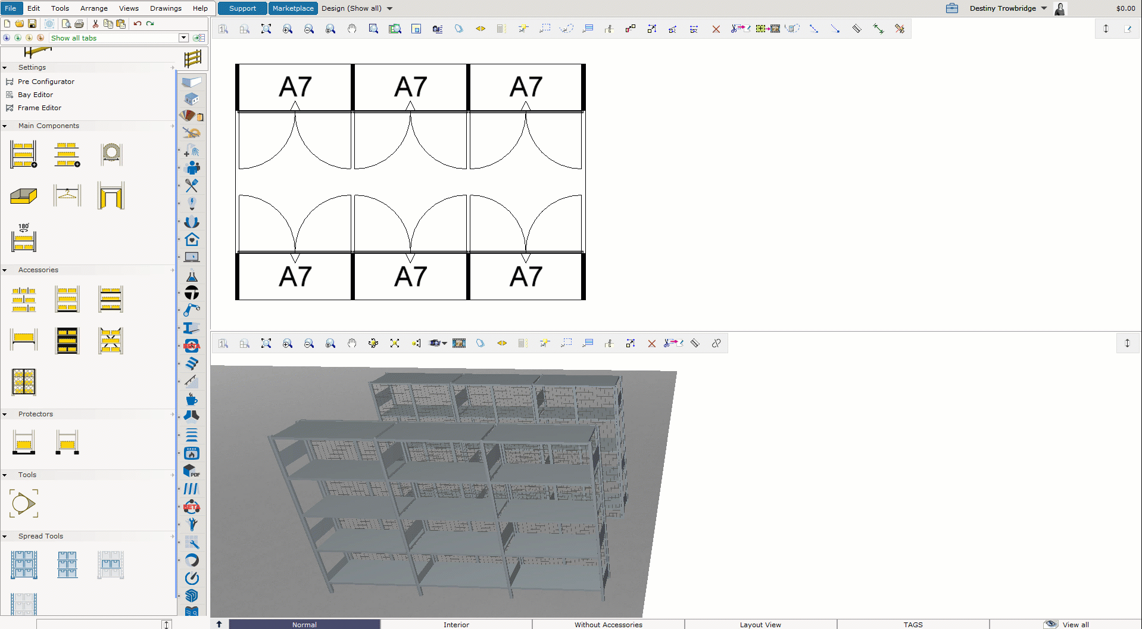Open the Drawings menu in the menu bar

tap(165, 8)
